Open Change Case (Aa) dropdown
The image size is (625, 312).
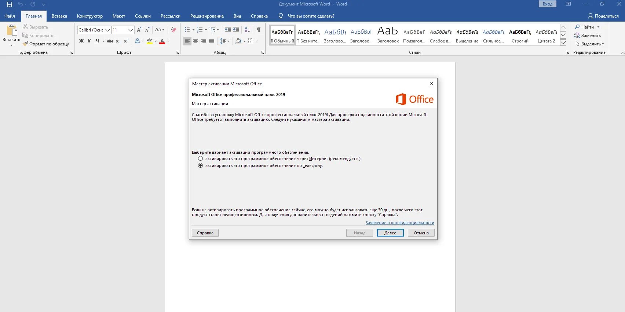tap(160, 30)
